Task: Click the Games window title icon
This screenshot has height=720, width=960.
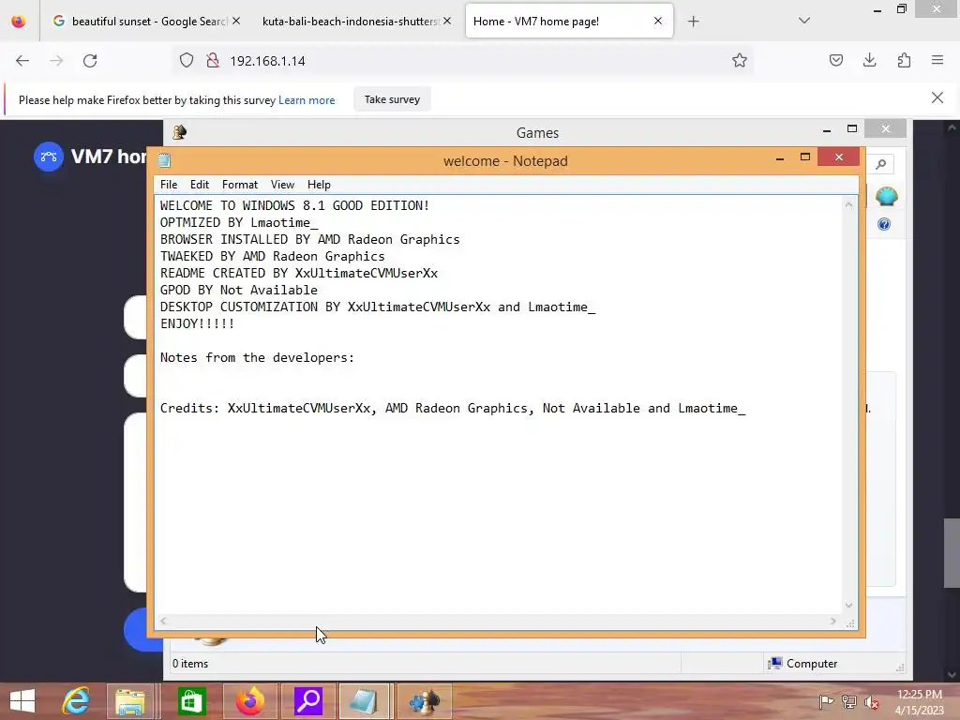Action: tap(179, 131)
